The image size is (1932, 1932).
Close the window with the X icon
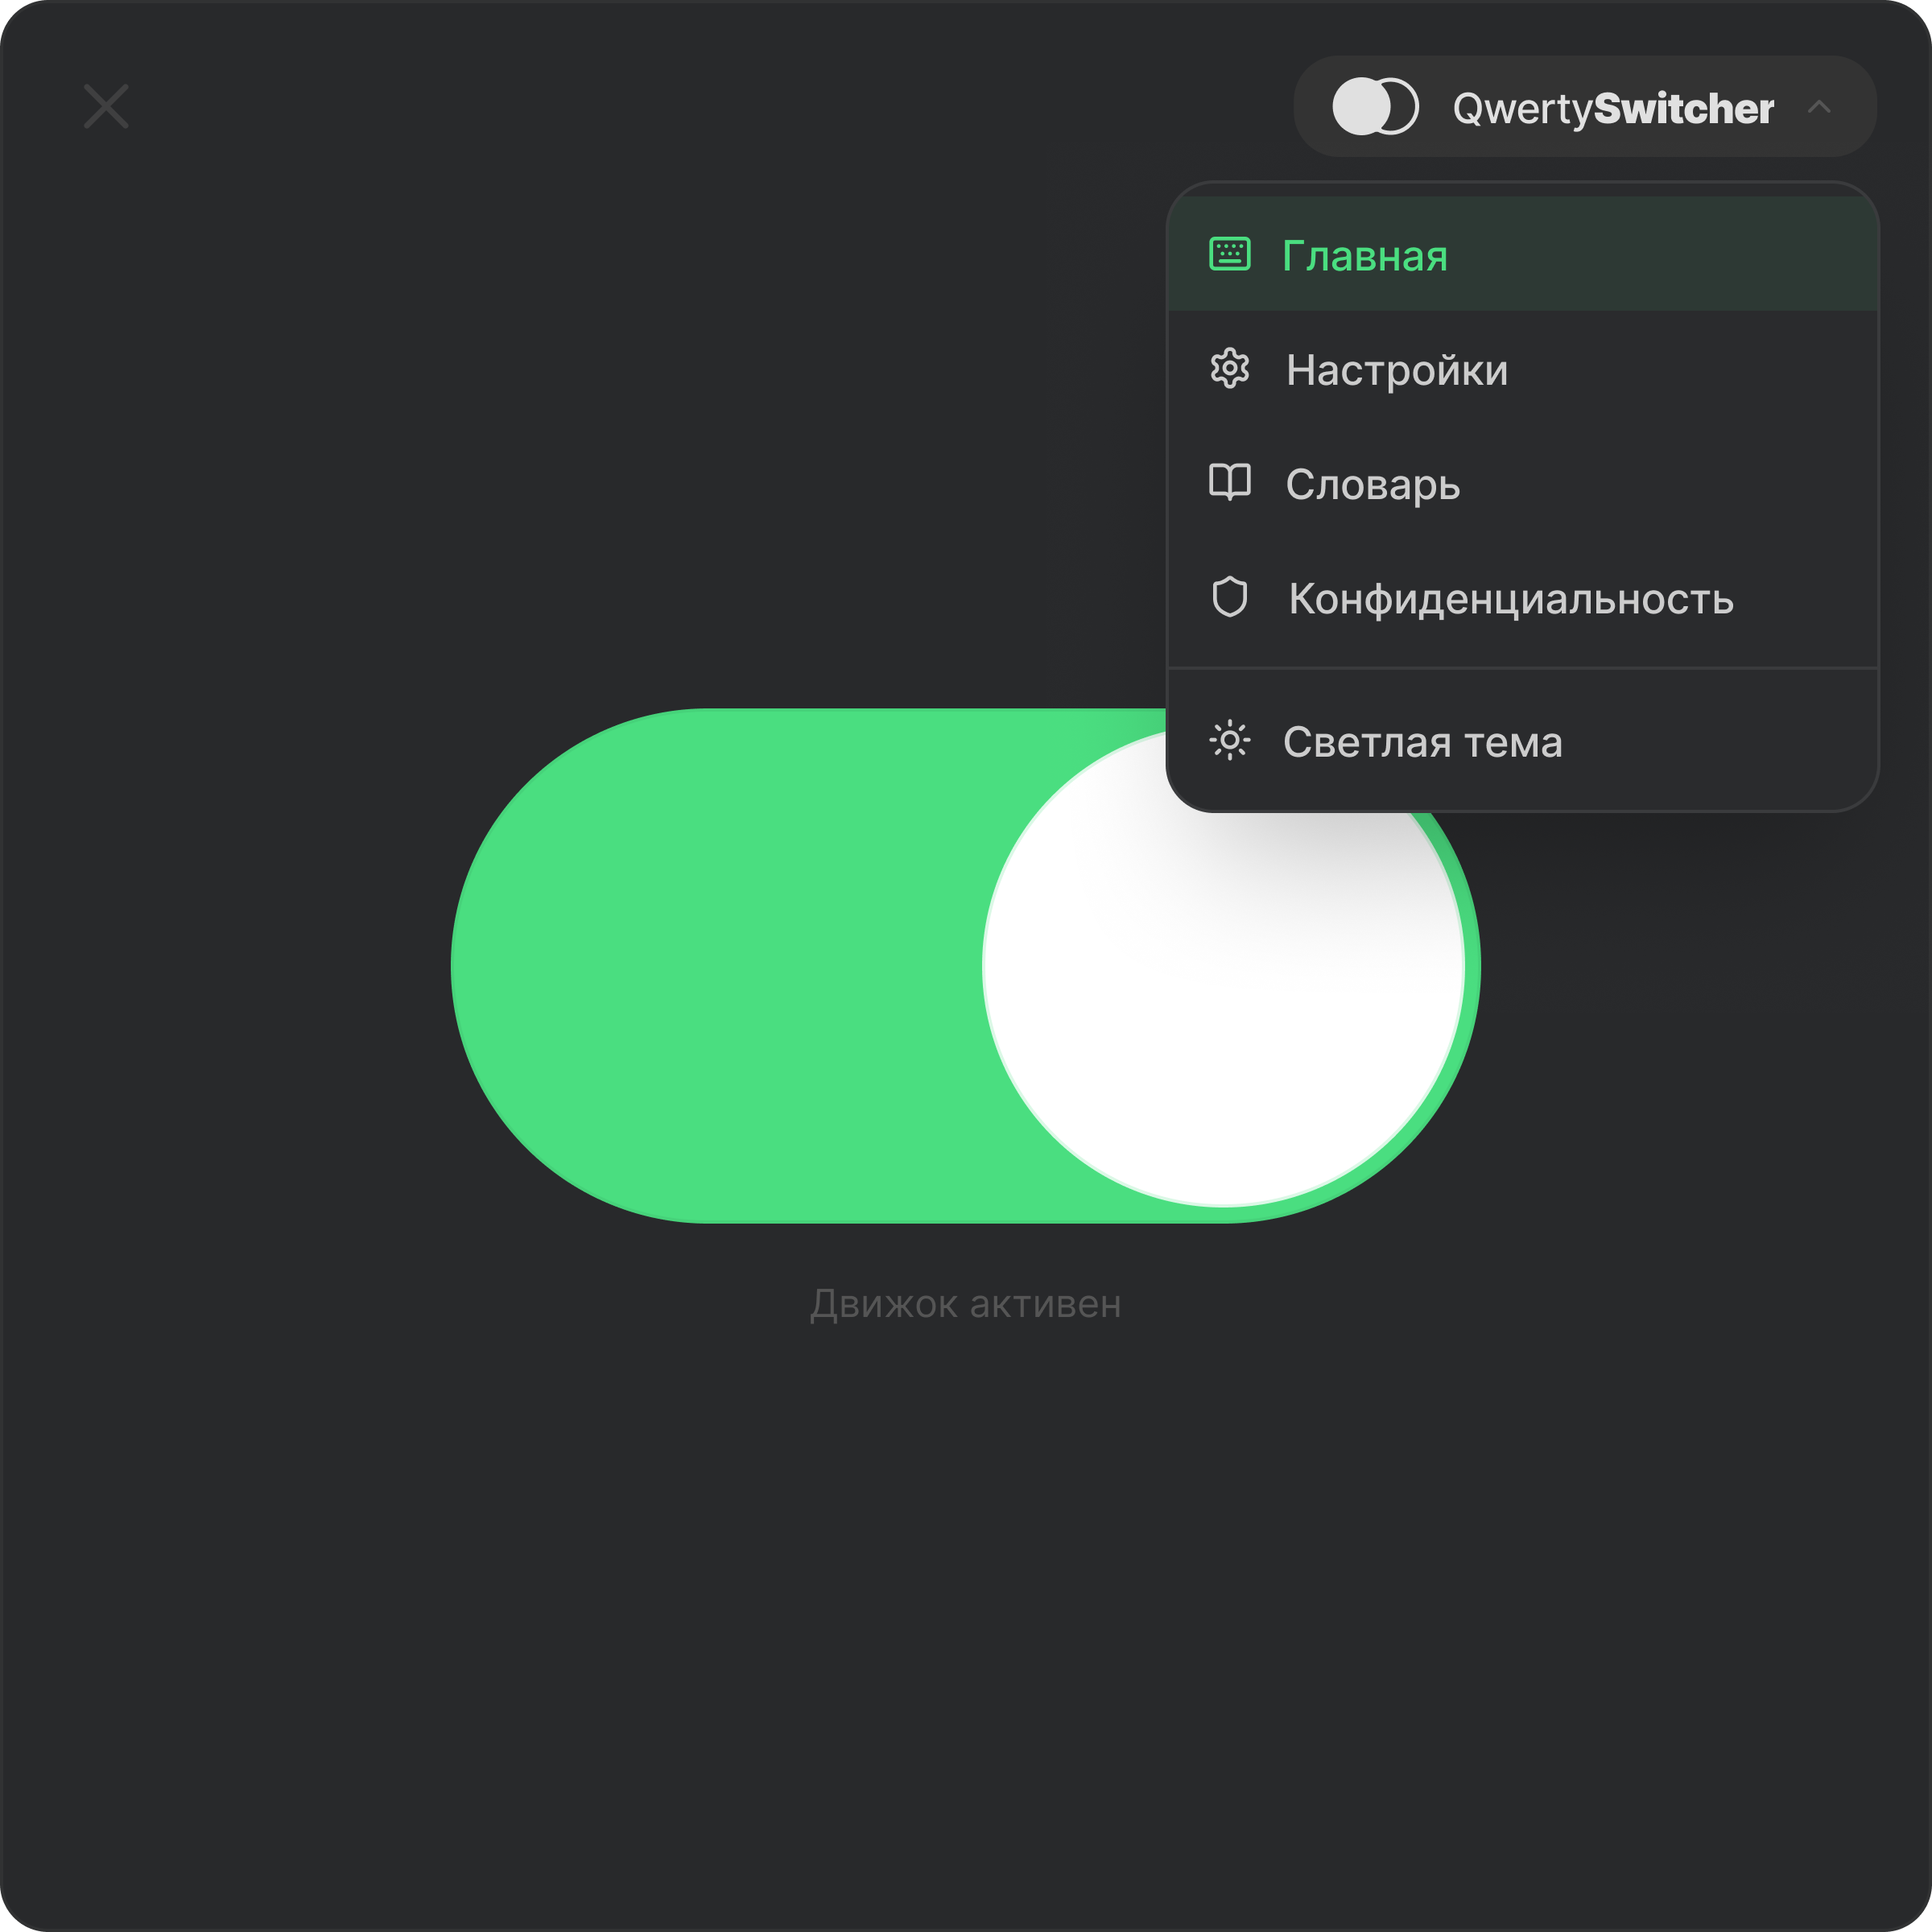pos(106,106)
